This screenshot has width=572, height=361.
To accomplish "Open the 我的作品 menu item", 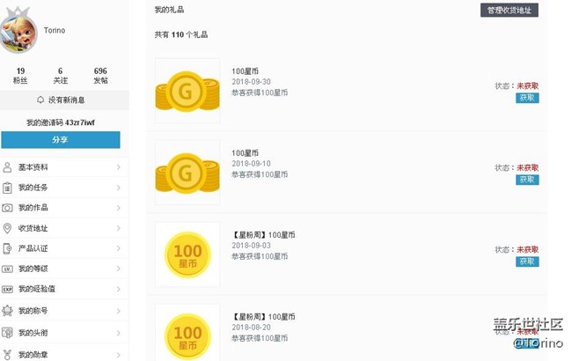I will 33,208.
